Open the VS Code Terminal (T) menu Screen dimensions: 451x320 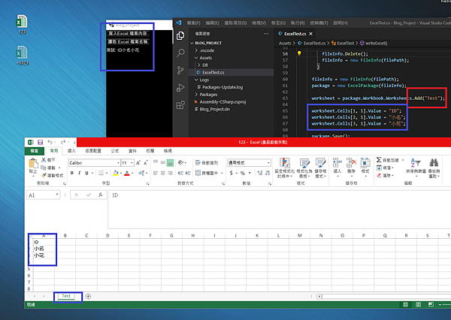pos(319,23)
